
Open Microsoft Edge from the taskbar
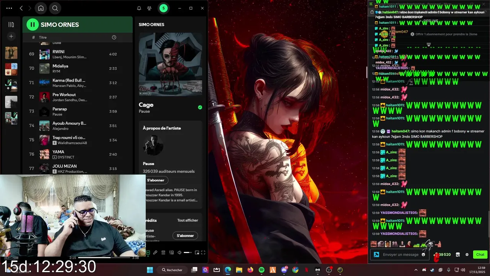click(228, 270)
